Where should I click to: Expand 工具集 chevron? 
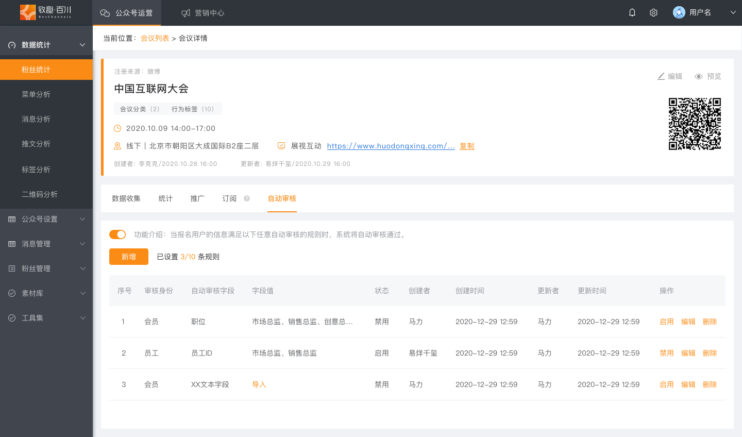[x=82, y=318]
